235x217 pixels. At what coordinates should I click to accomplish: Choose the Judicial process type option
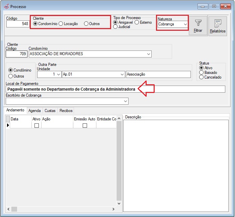point(115,27)
